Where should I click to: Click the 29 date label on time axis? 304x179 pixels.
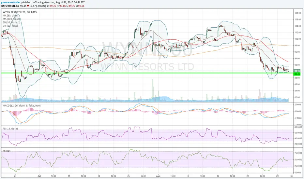[x=278, y=176]
